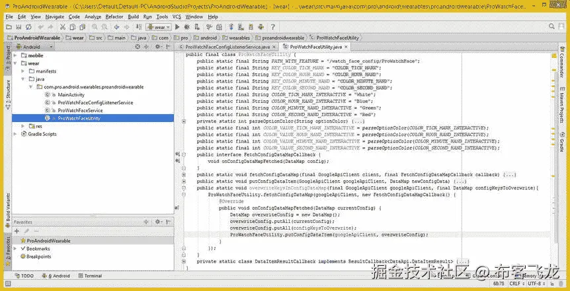Click the navigate Back arrow icon
This screenshot has height=291, width=570.
coord(116,27)
